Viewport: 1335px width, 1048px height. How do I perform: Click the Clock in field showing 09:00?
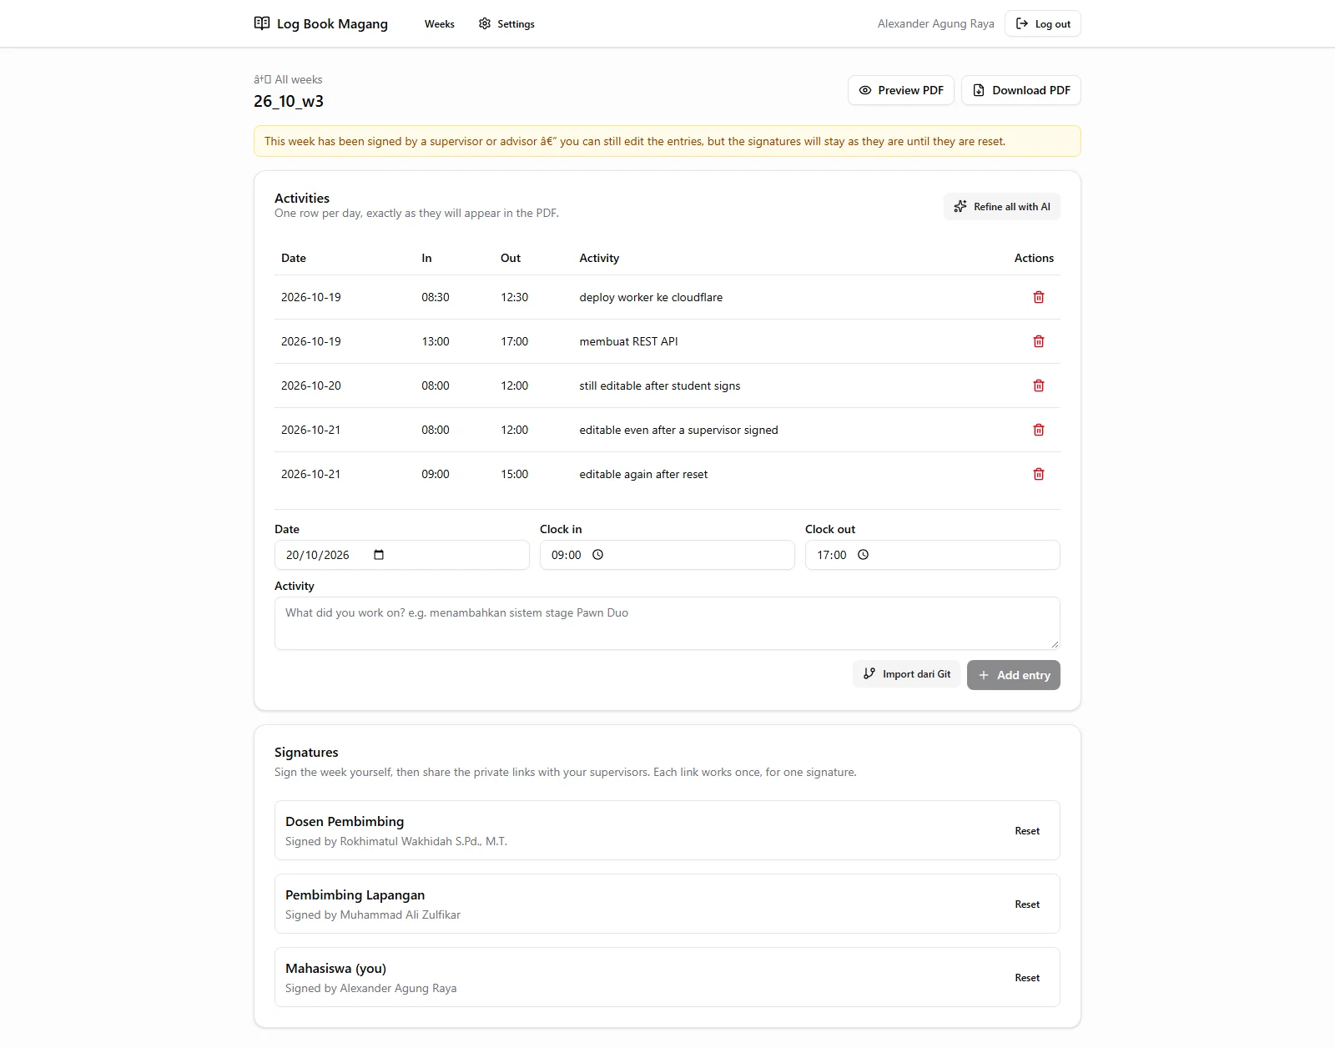pyautogui.click(x=667, y=555)
